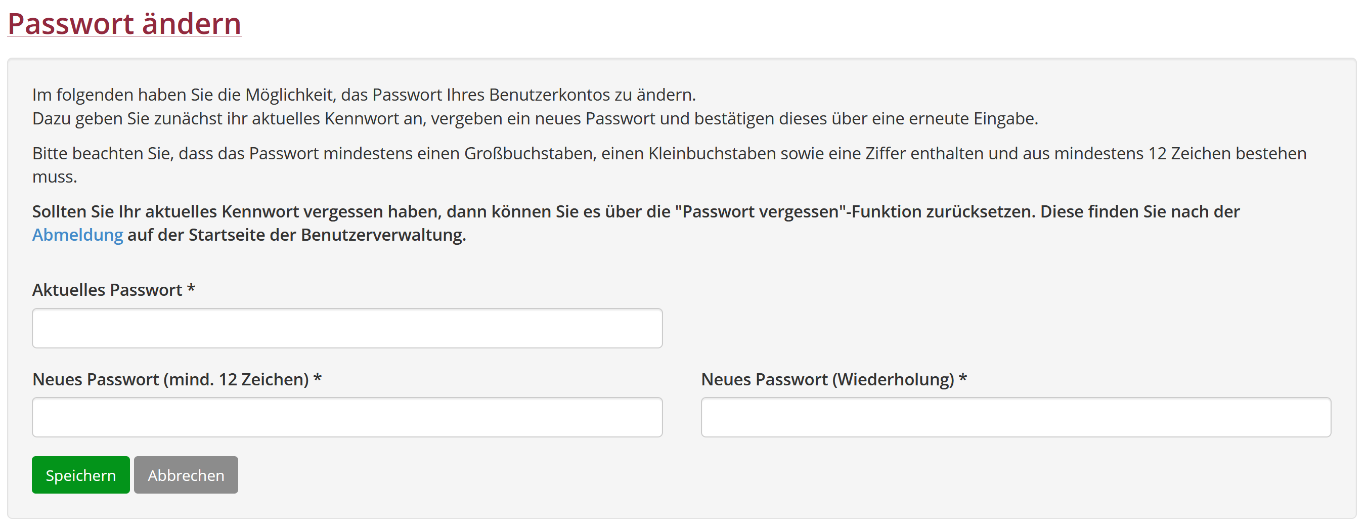Open the blue "Abmeldung" link
The height and width of the screenshot is (530, 1366).
[77, 235]
